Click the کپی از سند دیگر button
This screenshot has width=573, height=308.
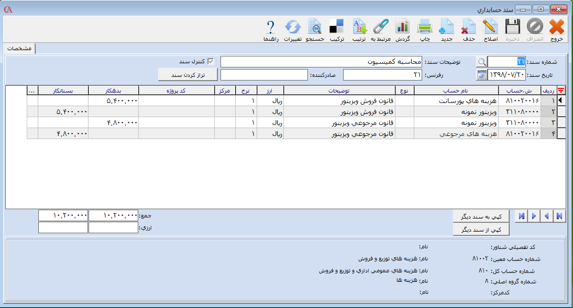(x=480, y=230)
